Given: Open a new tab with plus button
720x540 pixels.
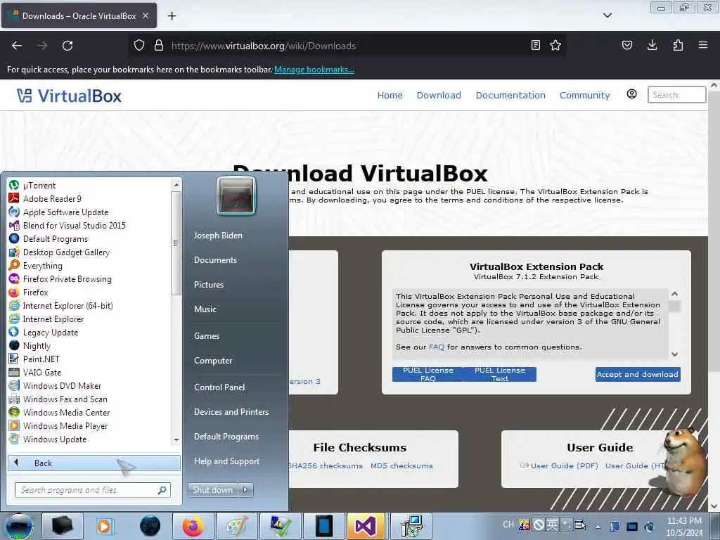Looking at the screenshot, I should tap(172, 16).
